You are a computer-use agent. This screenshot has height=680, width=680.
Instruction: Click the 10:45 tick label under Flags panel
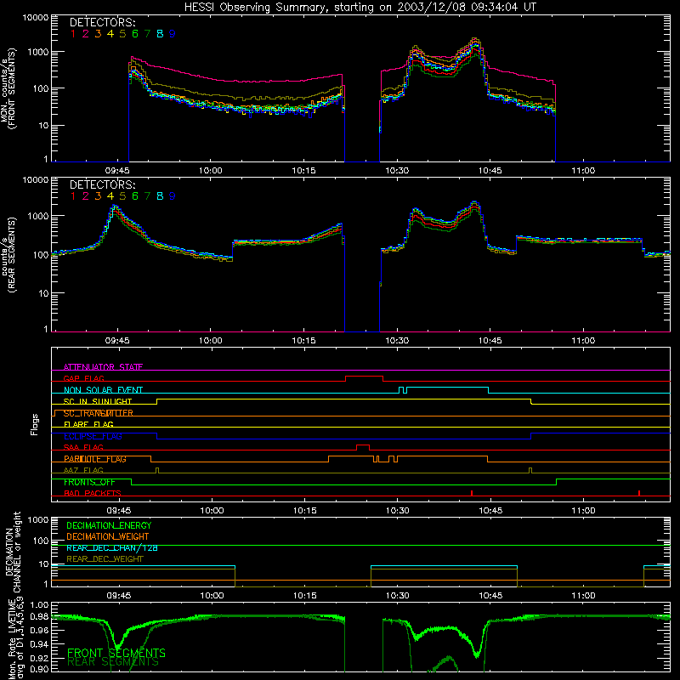pyautogui.click(x=490, y=511)
